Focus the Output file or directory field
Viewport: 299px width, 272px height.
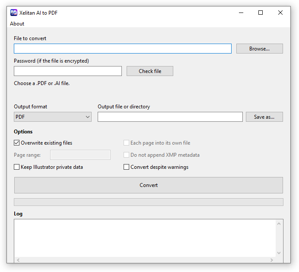170,117
